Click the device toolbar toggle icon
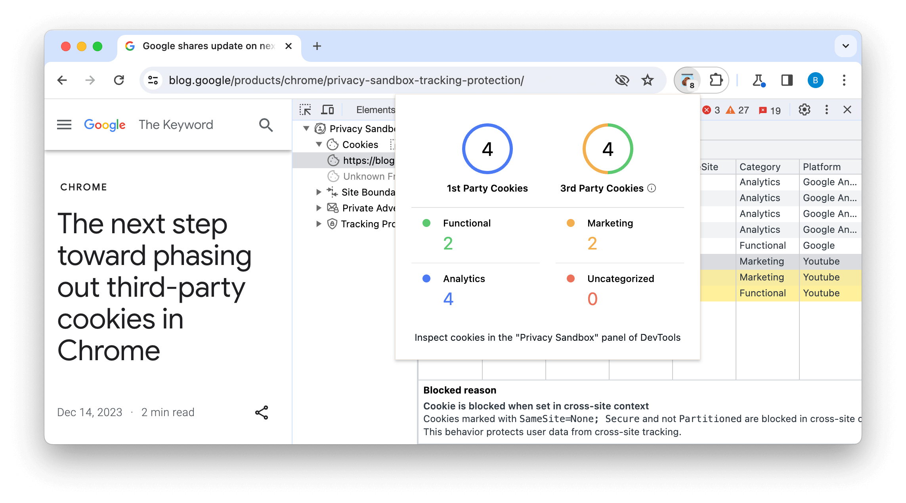The width and height of the screenshot is (906, 503). (328, 109)
